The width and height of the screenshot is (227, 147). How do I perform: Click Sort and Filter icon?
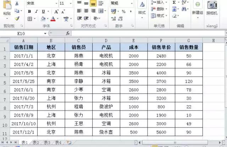click(184, 2)
